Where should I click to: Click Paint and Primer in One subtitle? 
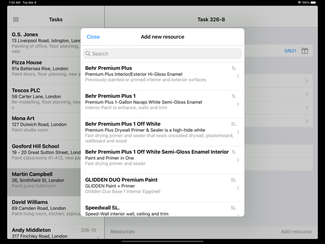click(x=110, y=158)
